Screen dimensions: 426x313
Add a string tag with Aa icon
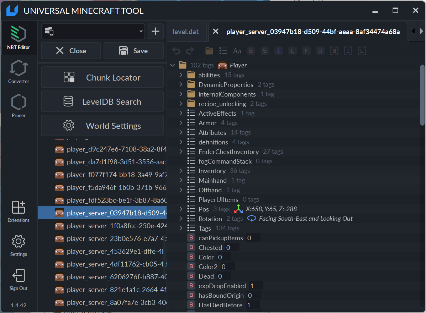[237, 51]
